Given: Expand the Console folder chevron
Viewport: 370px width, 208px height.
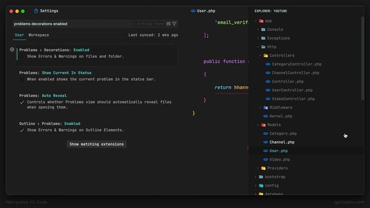Looking at the screenshot, I should click(258, 29).
